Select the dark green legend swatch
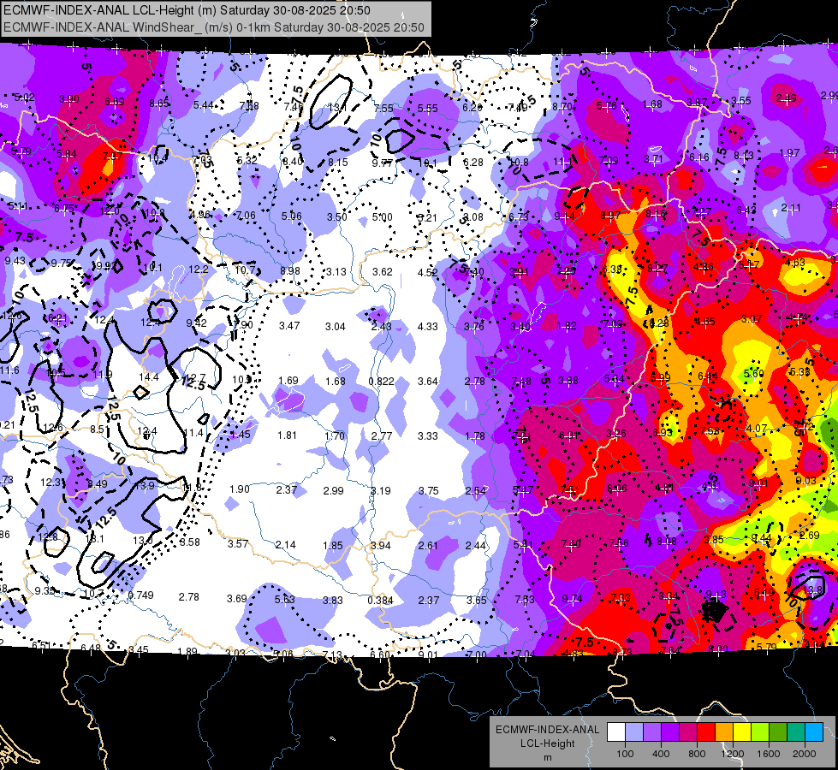 coord(777,732)
